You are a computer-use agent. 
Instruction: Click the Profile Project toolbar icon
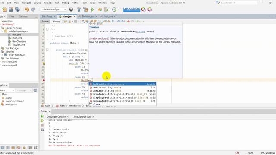coord(114,9)
